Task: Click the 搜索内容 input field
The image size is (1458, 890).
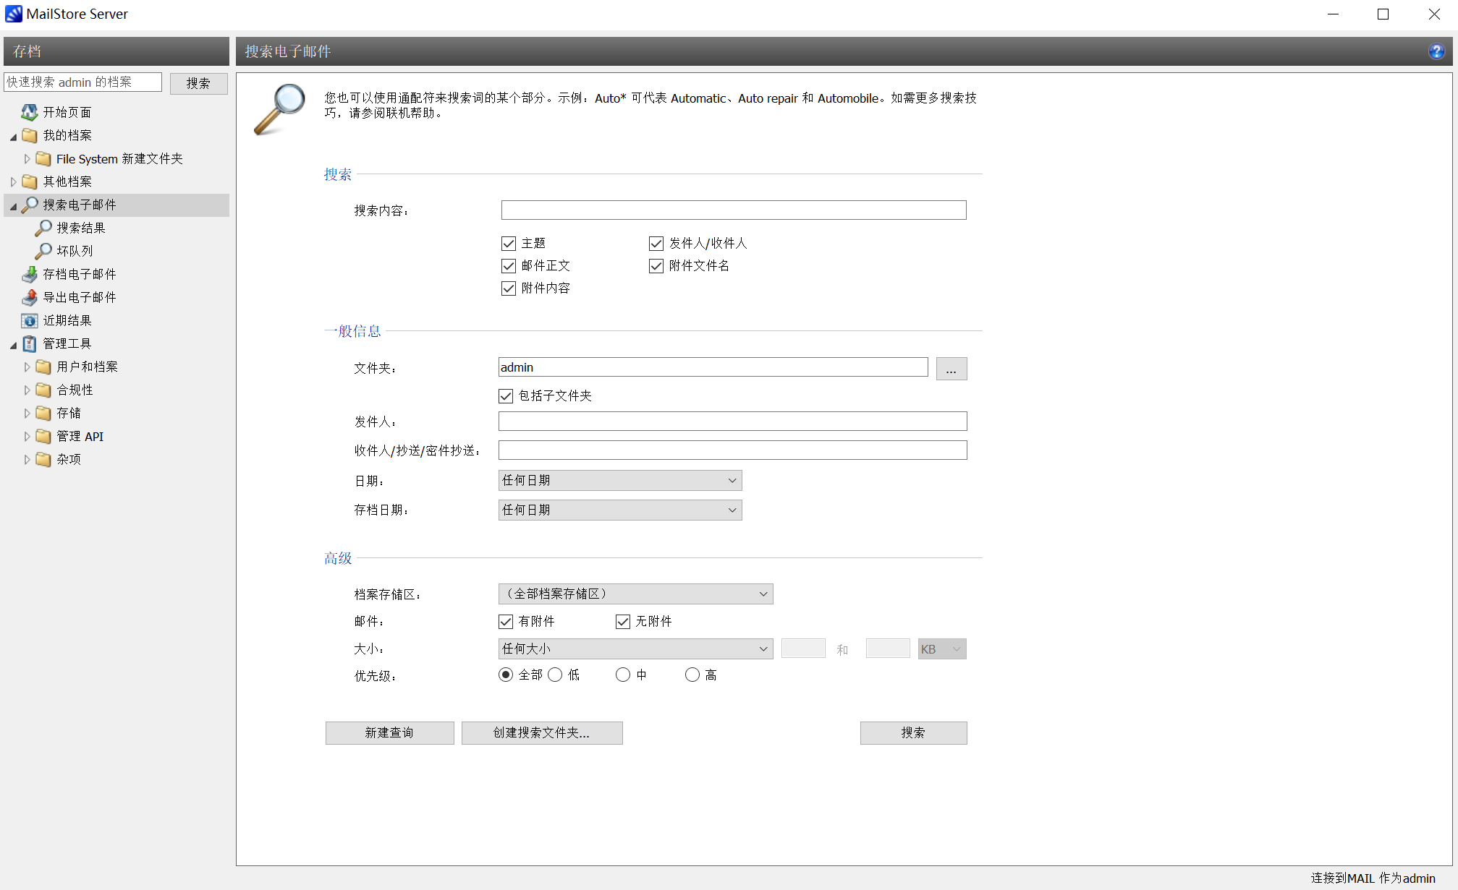Action: tap(734, 210)
